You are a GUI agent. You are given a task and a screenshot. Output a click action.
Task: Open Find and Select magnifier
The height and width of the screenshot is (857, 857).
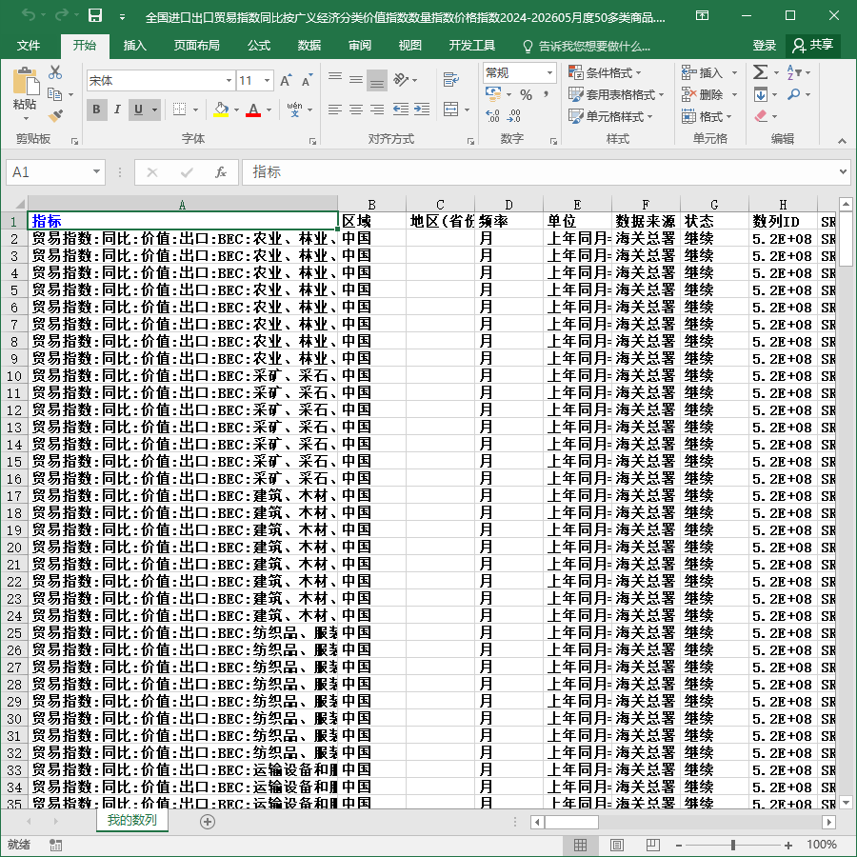tap(793, 94)
